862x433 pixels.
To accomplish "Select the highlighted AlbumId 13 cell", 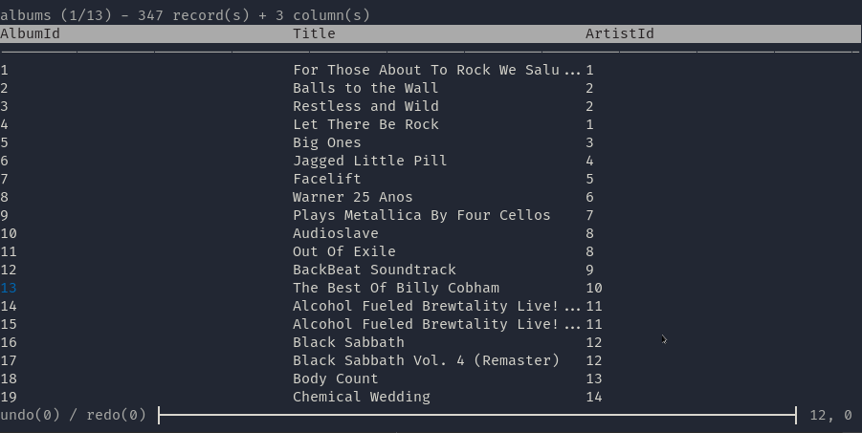I will pyautogui.click(x=9, y=288).
